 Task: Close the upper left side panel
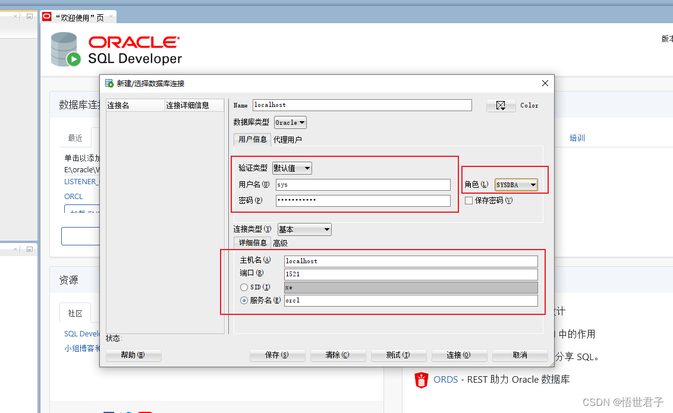coord(15,16)
